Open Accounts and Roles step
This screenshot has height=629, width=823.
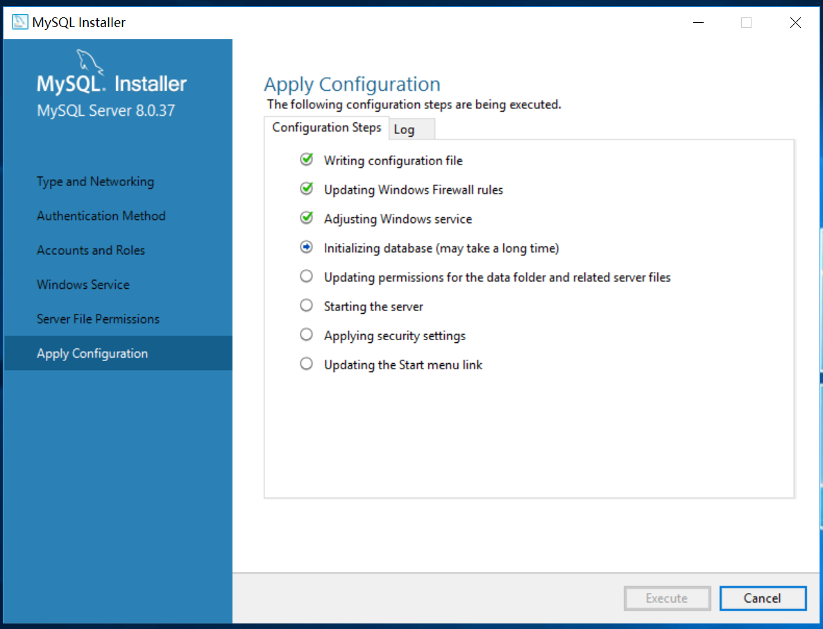tap(91, 251)
